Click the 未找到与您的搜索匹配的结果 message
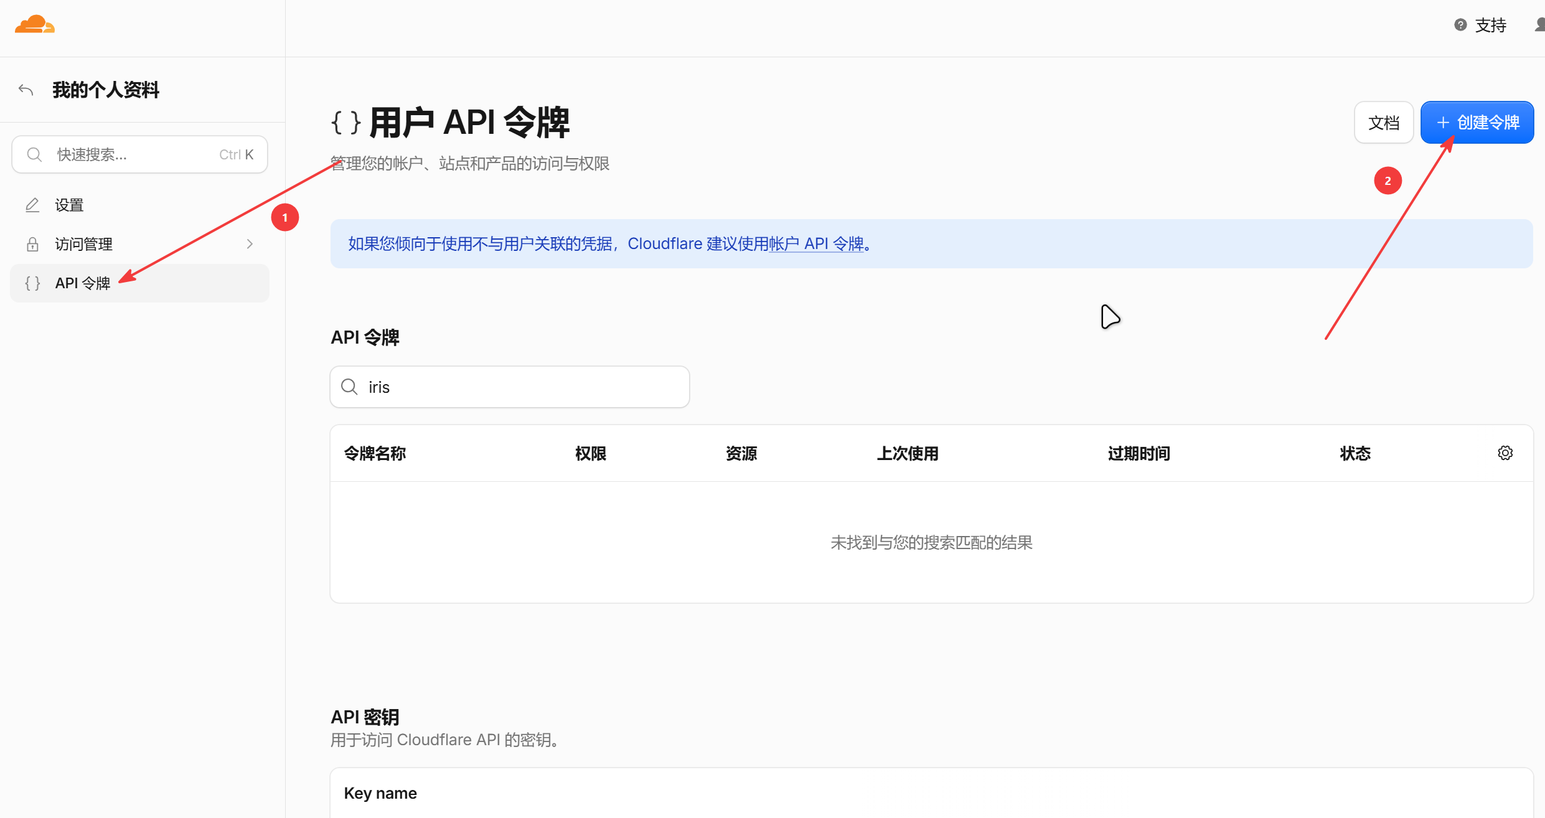 point(931,542)
